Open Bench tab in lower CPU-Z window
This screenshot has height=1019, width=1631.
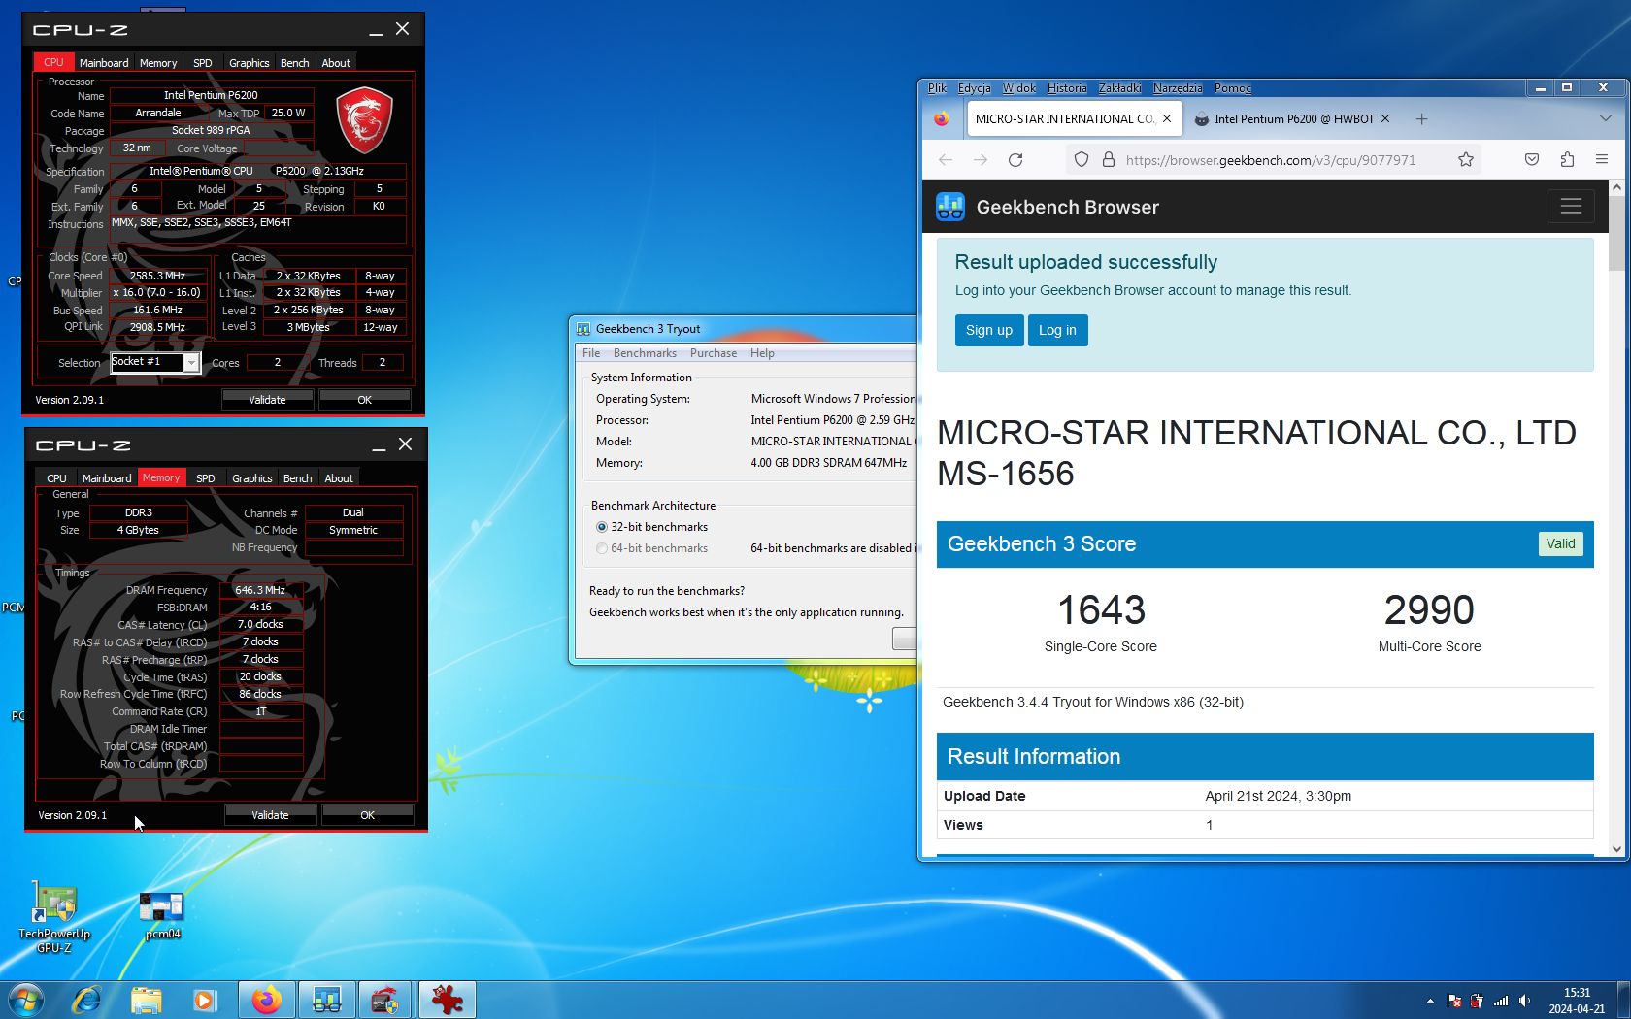pos(298,478)
